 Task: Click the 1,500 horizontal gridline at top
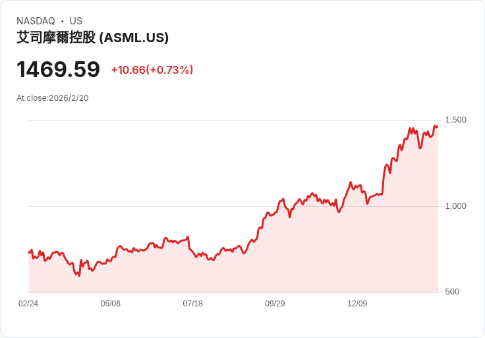click(x=233, y=120)
